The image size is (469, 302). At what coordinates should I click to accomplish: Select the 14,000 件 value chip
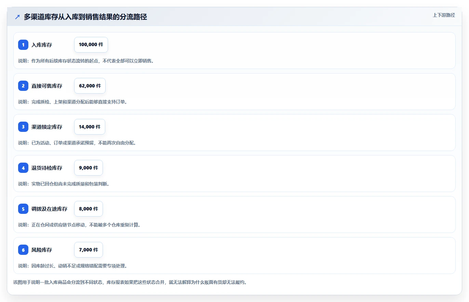(x=90, y=127)
